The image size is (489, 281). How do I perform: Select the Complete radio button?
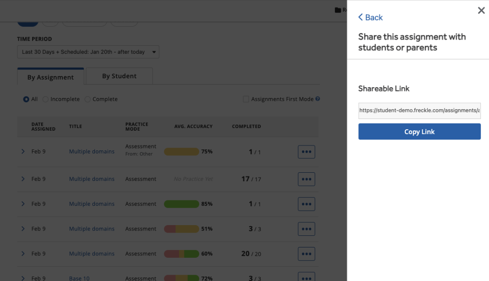coord(88,99)
